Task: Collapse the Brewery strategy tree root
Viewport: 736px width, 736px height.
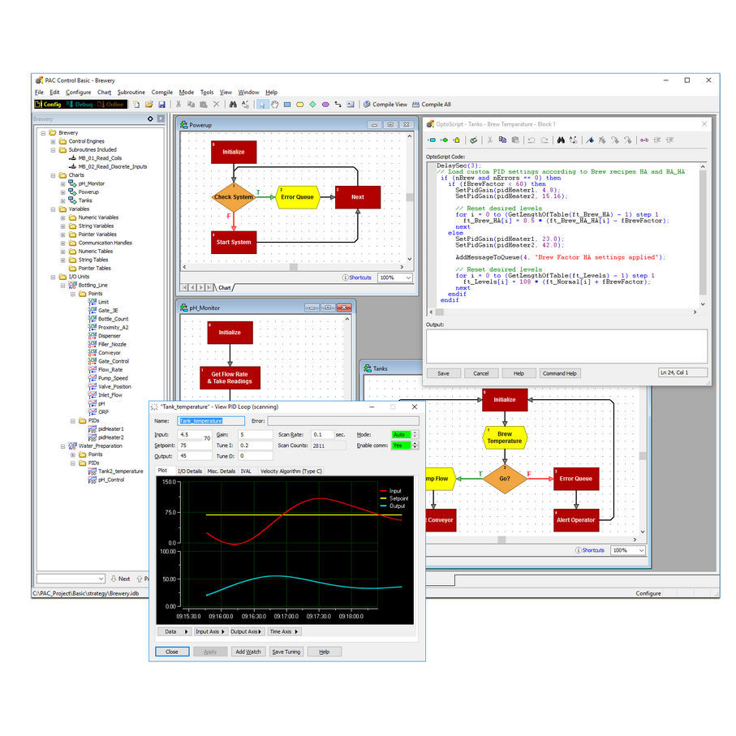Action: [42, 132]
